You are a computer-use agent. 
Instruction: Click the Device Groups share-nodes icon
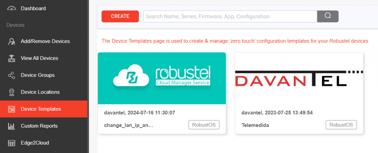[x=11, y=75]
